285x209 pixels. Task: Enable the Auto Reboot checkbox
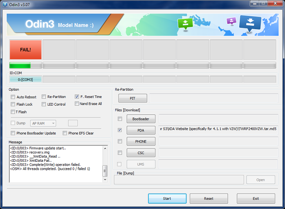[13, 97]
